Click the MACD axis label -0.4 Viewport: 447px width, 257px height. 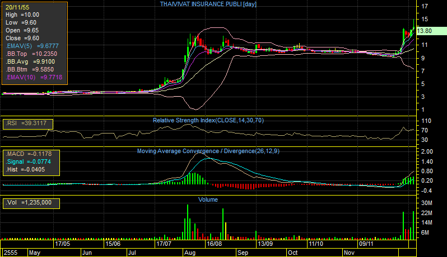[426, 191]
